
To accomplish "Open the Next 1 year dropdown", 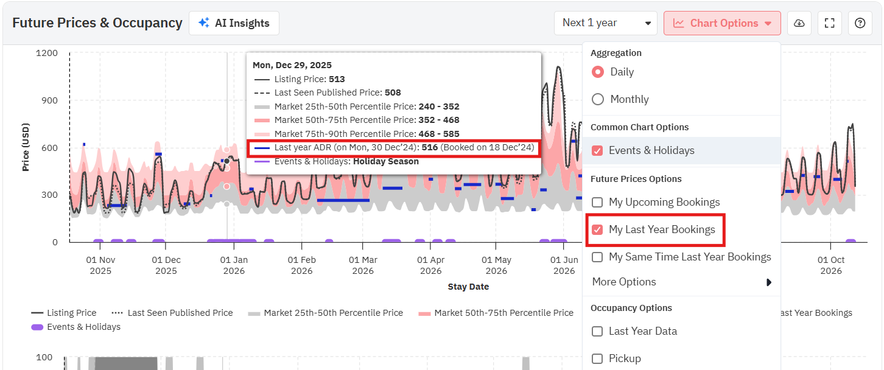I will pyautogui.click(x=605, y=23).
